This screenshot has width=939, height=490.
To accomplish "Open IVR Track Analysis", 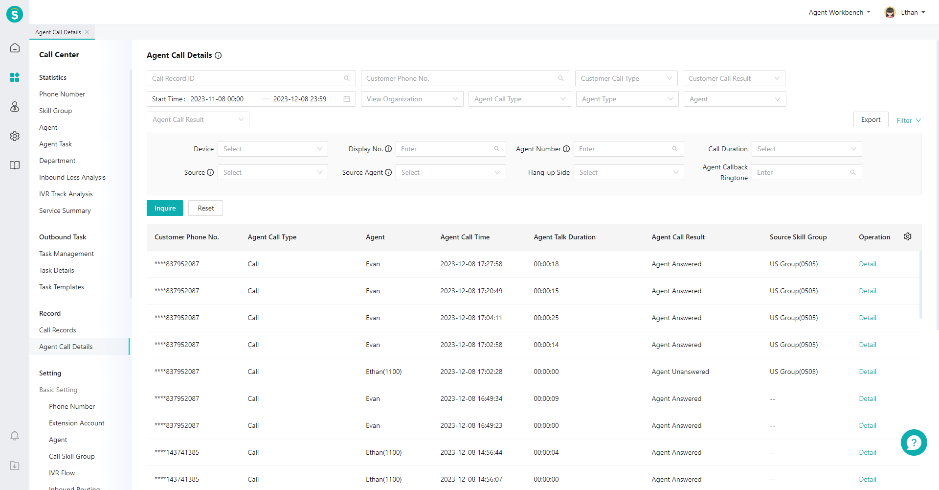I will [66, 194].
